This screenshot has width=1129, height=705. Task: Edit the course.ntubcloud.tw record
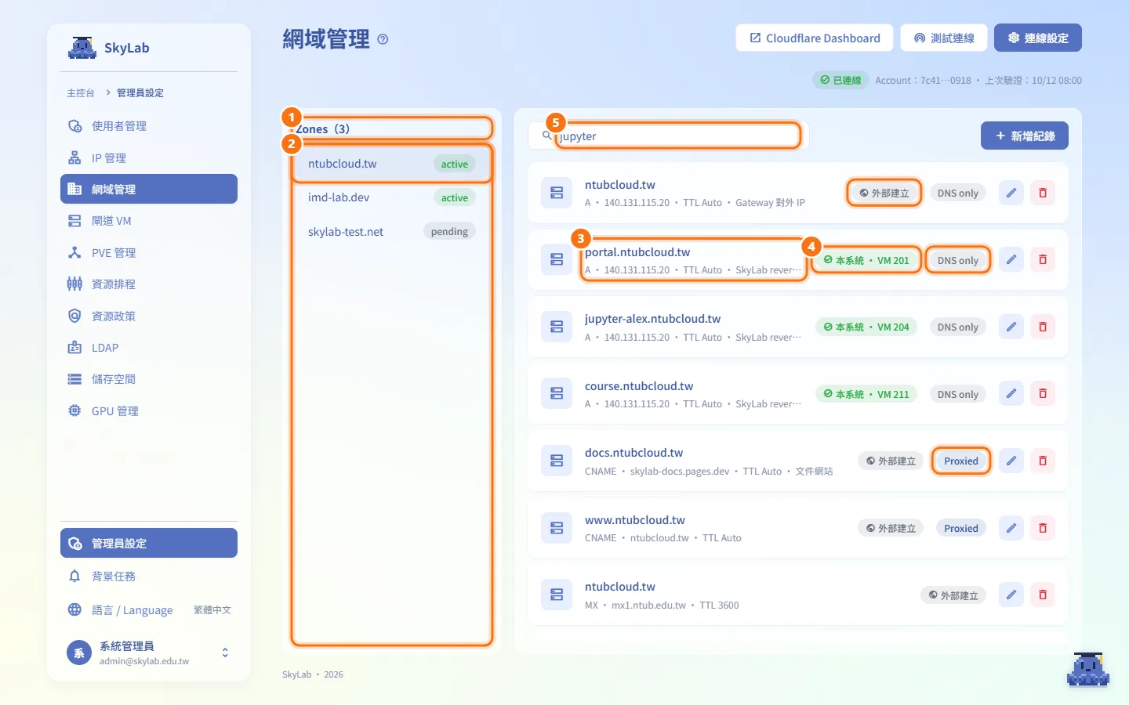coord(1011,393)
